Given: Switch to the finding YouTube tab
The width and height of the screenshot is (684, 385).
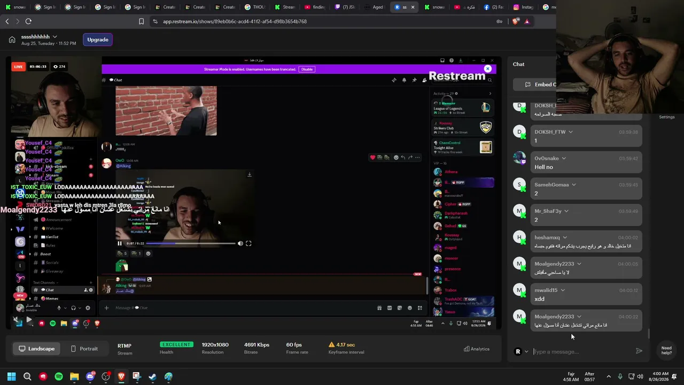Looking at the screenshot, I should tap(315, 7).
